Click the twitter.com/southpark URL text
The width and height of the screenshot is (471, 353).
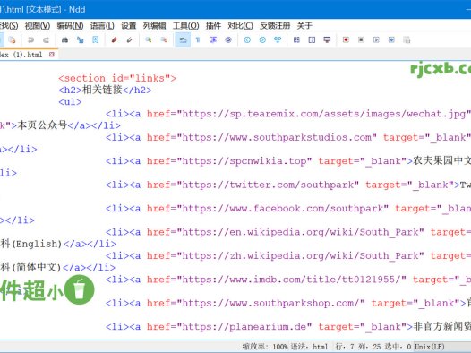(x=268, y=185)
